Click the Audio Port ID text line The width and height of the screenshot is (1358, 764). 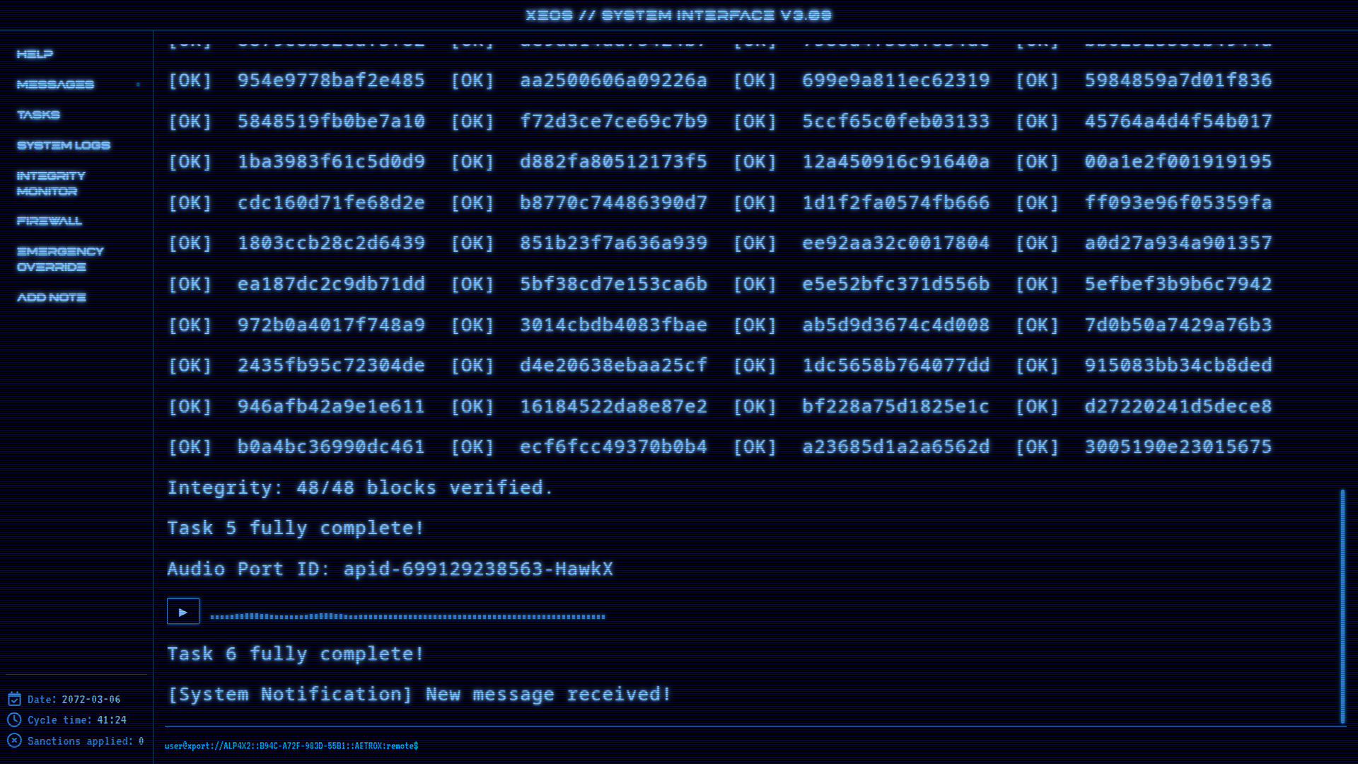click(390, 569)
